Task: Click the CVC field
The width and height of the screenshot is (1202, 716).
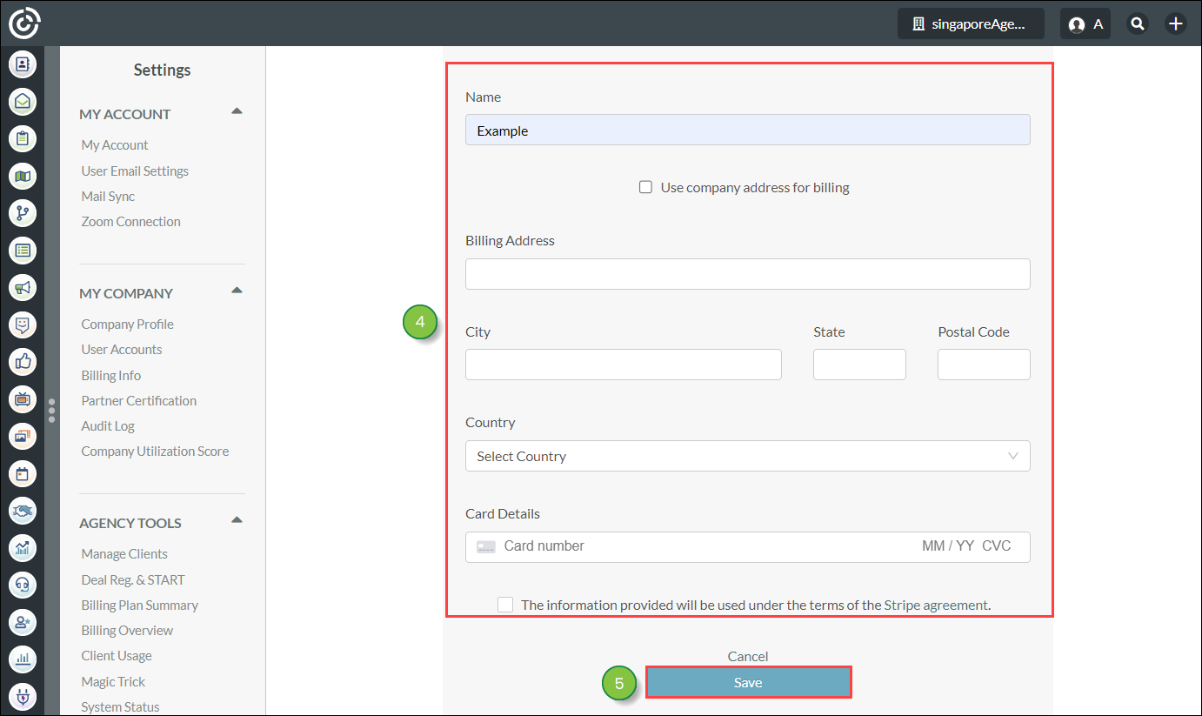Action: (x=997, y=546)
